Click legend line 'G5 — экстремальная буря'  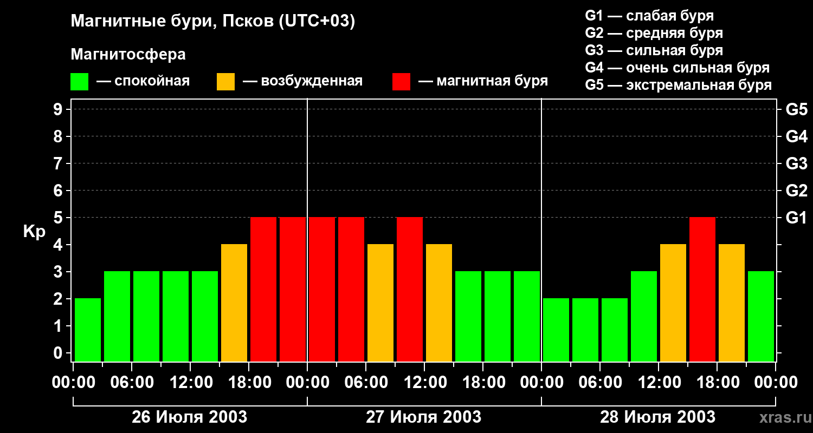point(679,85)
